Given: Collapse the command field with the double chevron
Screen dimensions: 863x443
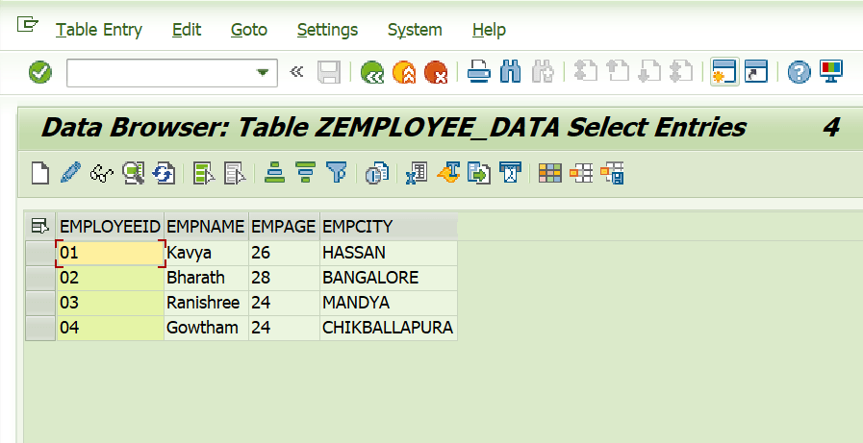Looking at the screenshot, I should coord(296,71).
